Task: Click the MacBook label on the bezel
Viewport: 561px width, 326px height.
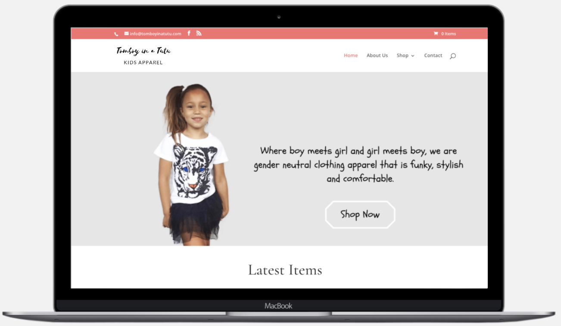Action: pos(278,306)
